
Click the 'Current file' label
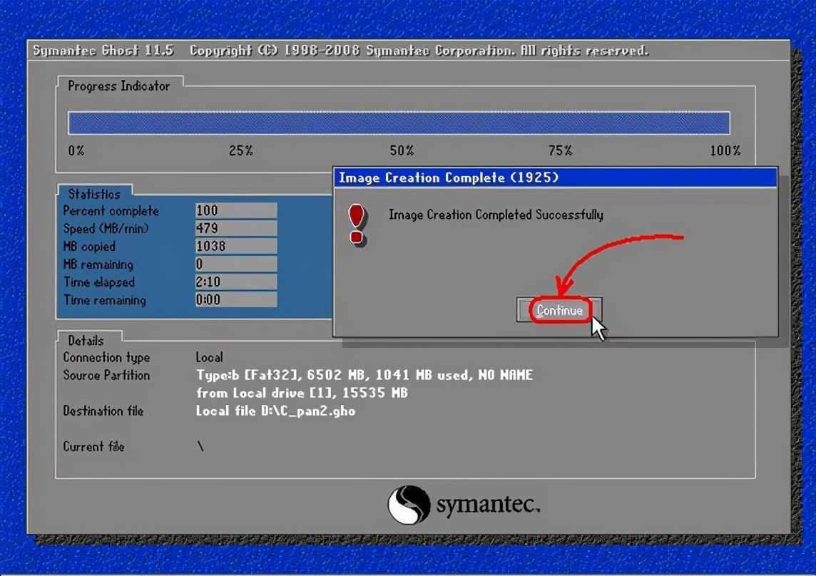point(93,446)
